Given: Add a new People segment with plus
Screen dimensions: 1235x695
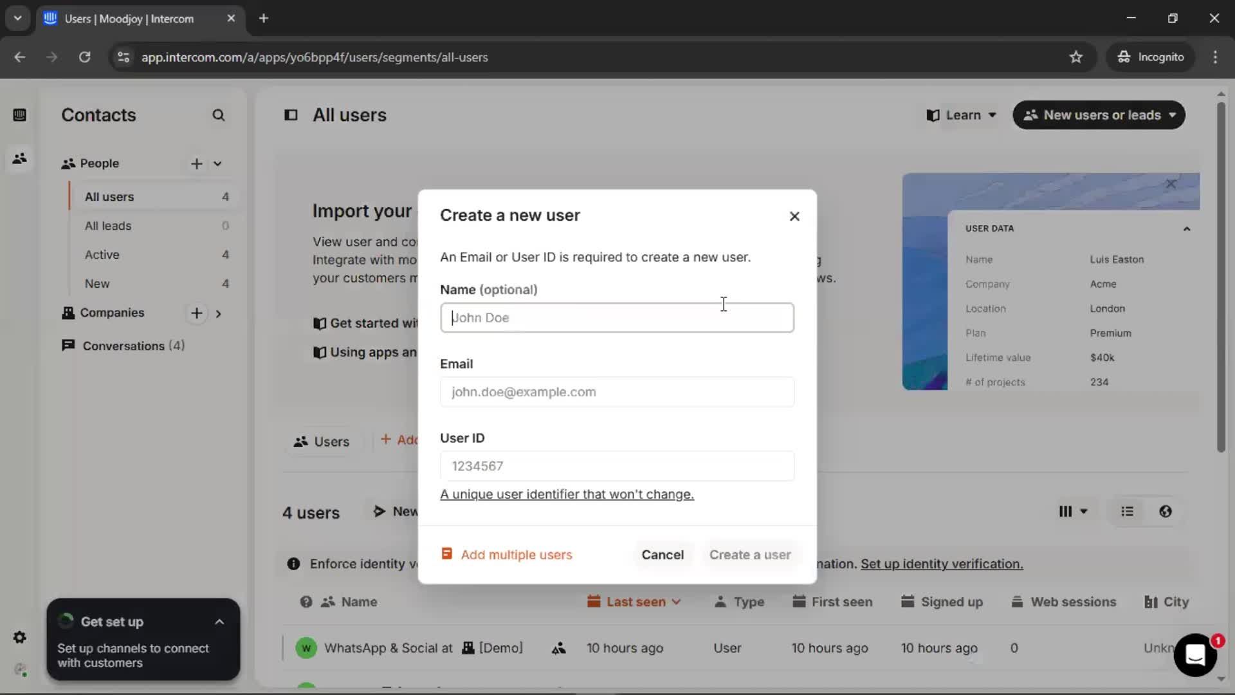Looking at the screenshot, I should click(x=197, y=163).
